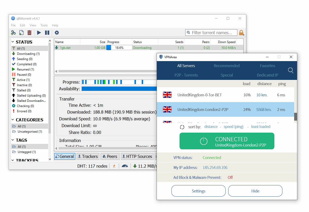Switch to the General tab
Image resolution: width=309 pixels, height=212 pixels.
click(x=65, y=156)
